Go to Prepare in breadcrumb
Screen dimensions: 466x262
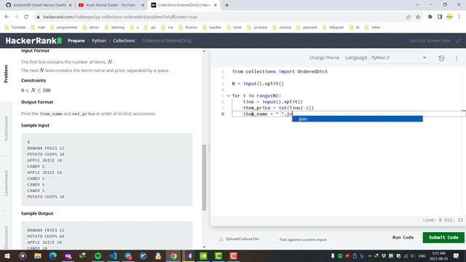click(x=76, y=41)
